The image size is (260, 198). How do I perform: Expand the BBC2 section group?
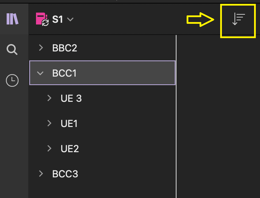point(41,48)
